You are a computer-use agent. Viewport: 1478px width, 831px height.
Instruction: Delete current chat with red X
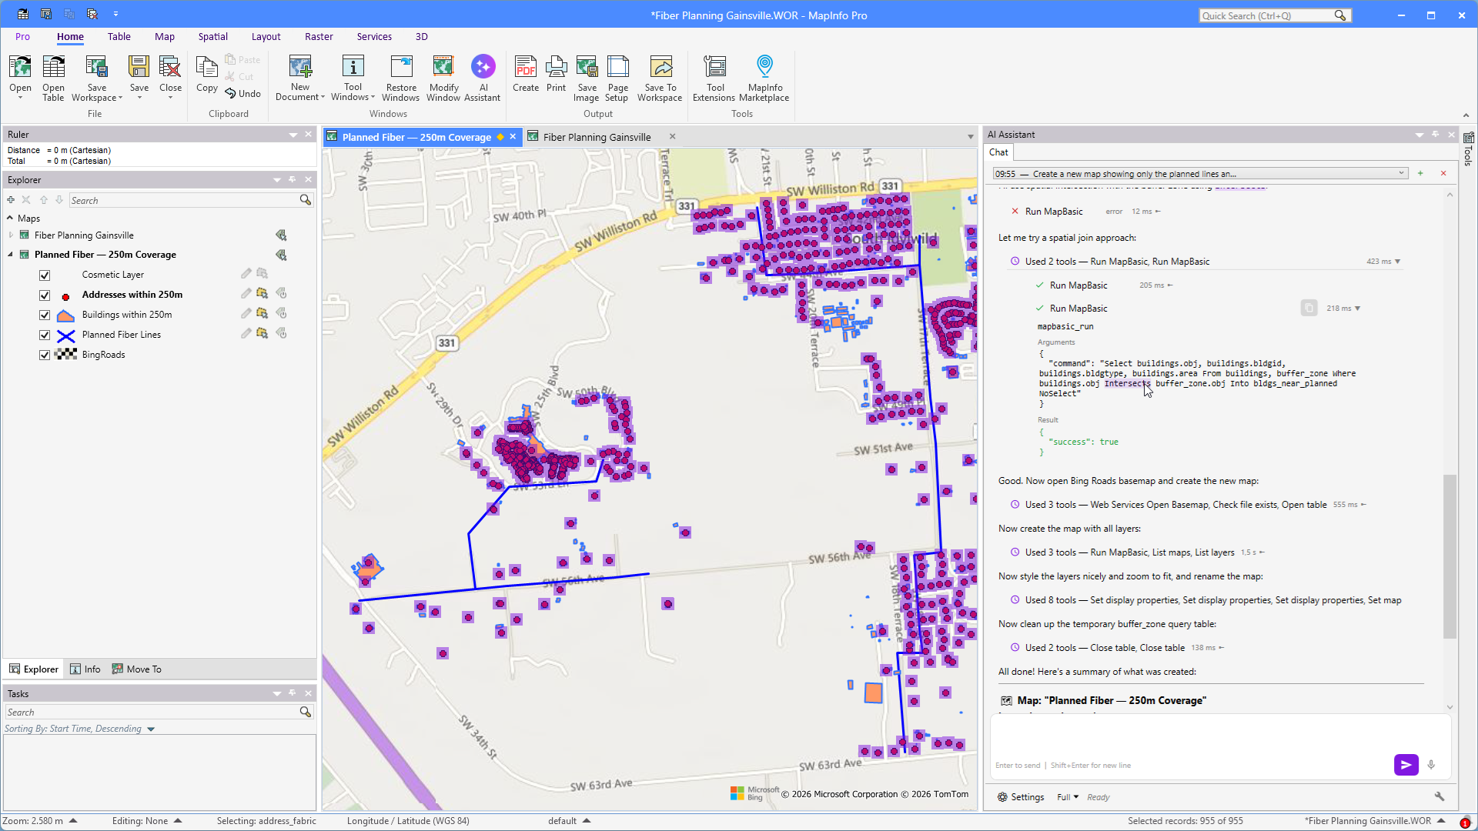click(1443, 173)
